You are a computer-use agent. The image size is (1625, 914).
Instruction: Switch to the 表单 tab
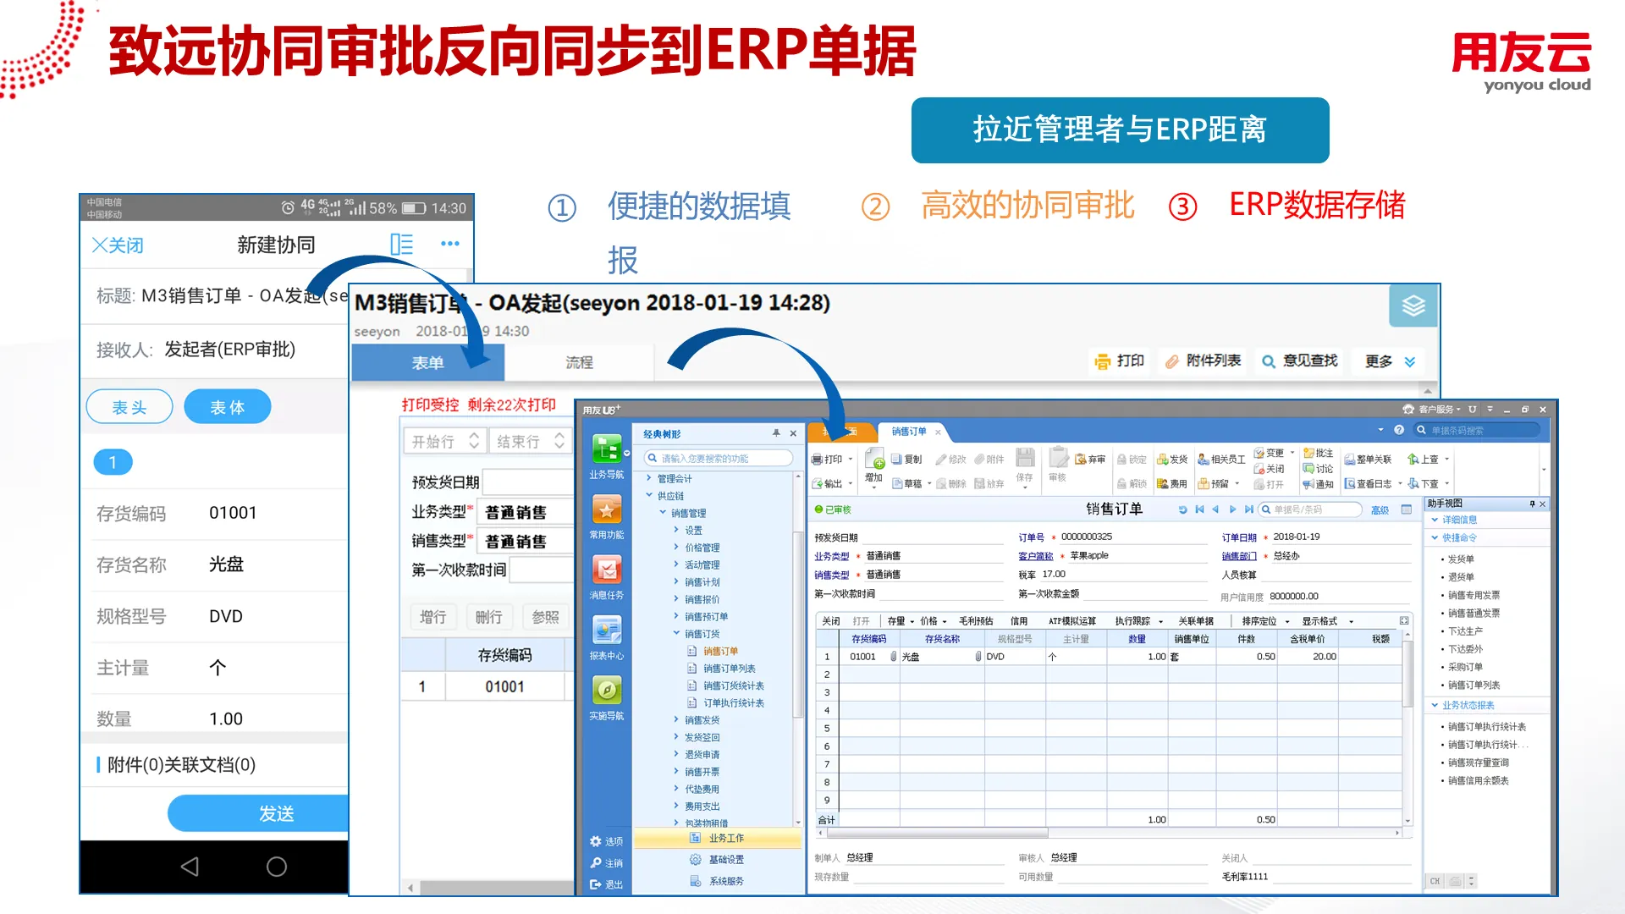click(427, 363)
